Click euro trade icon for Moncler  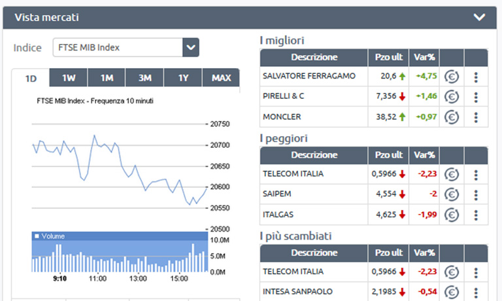tap(452, 117)
